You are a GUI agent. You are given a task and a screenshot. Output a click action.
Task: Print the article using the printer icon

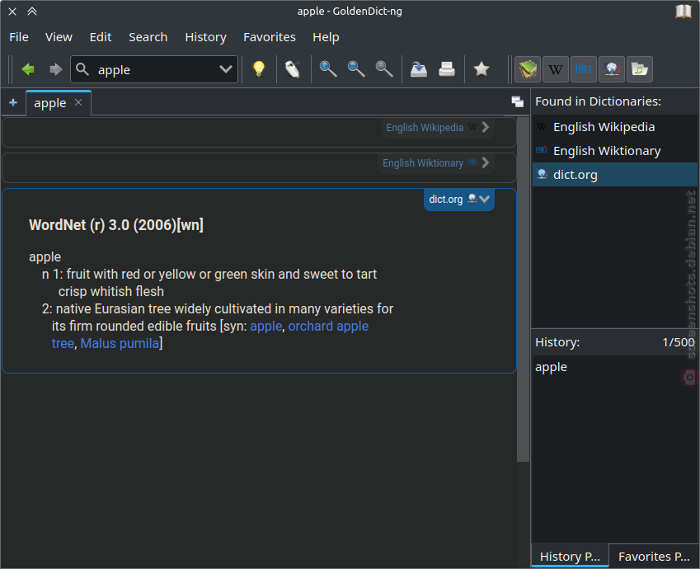(x=446, y=69)
